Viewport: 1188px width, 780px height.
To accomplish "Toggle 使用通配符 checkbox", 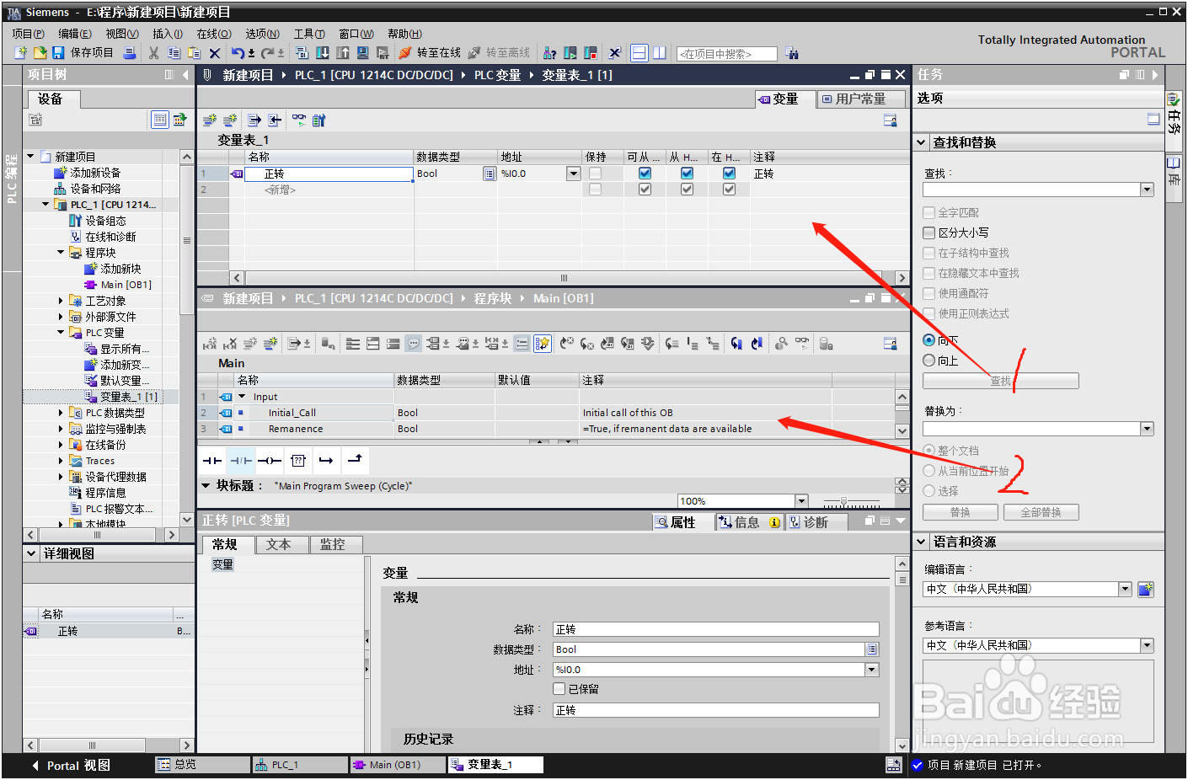I will [929, 293].
